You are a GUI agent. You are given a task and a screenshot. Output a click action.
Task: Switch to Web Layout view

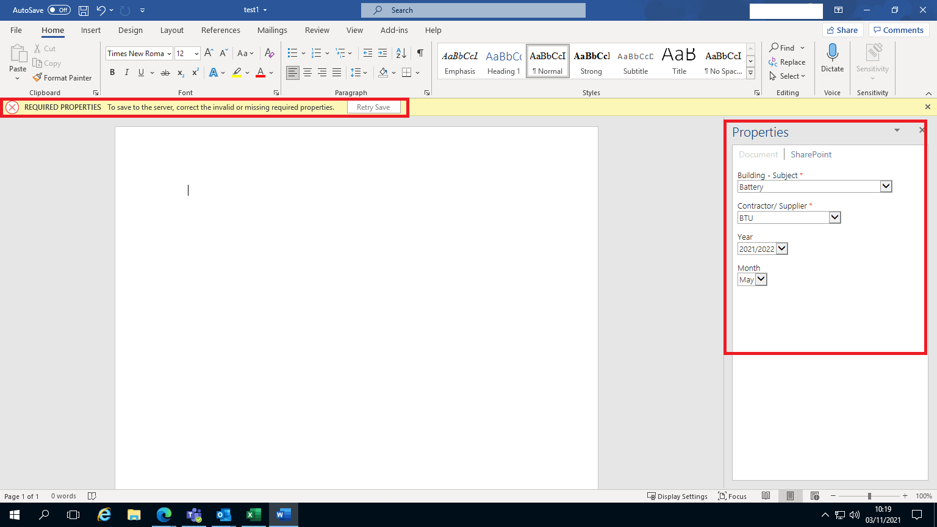click(815, 496)
